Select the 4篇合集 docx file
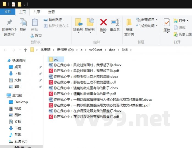Screen dimensions: 192x148 [x=100, y=99]
